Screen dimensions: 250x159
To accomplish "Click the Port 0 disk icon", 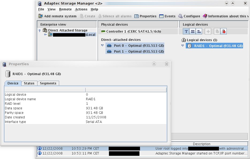I will [x=109, y=46].
